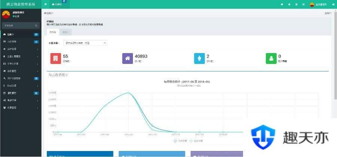Expand the sidebar menu with dollar icon

pos(21,86)
